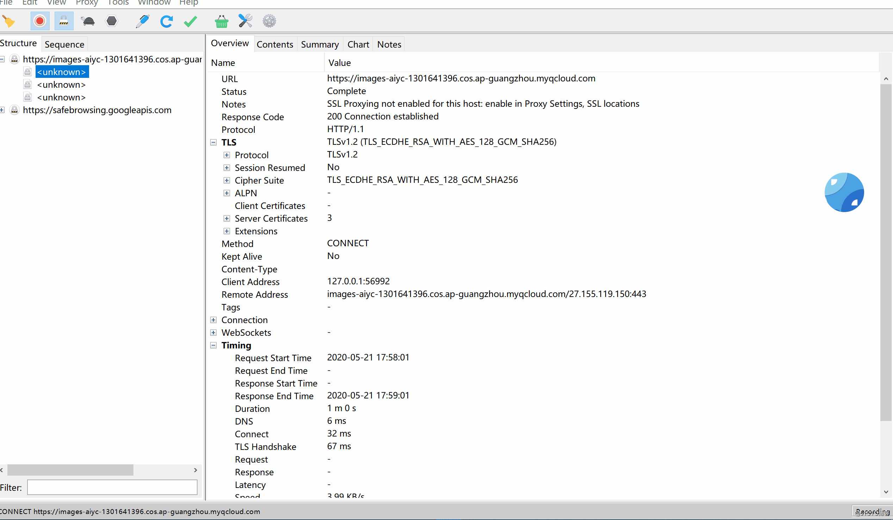Open the Tools wrench icon
The width and height of the screenshot is (893, 520).
pos(245,21)
